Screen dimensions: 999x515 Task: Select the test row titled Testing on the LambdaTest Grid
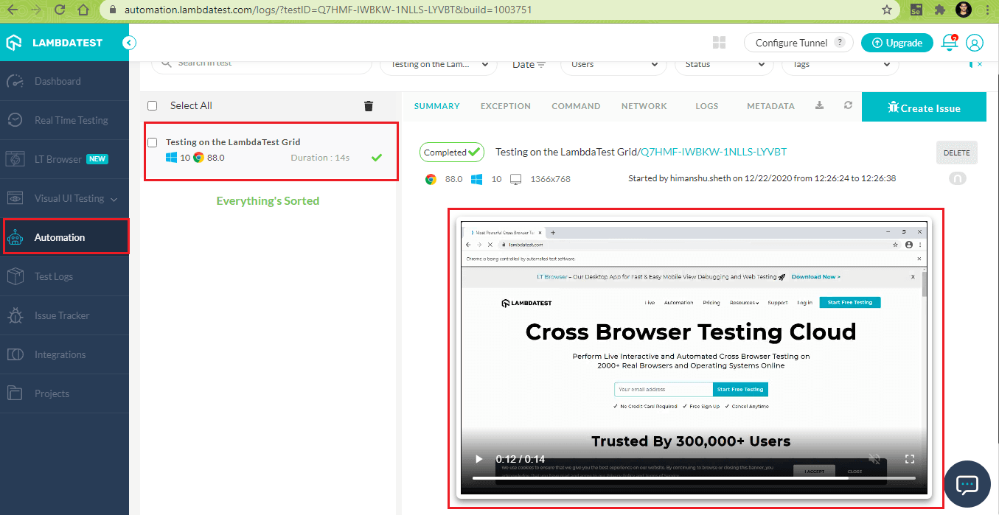point(271,151)
